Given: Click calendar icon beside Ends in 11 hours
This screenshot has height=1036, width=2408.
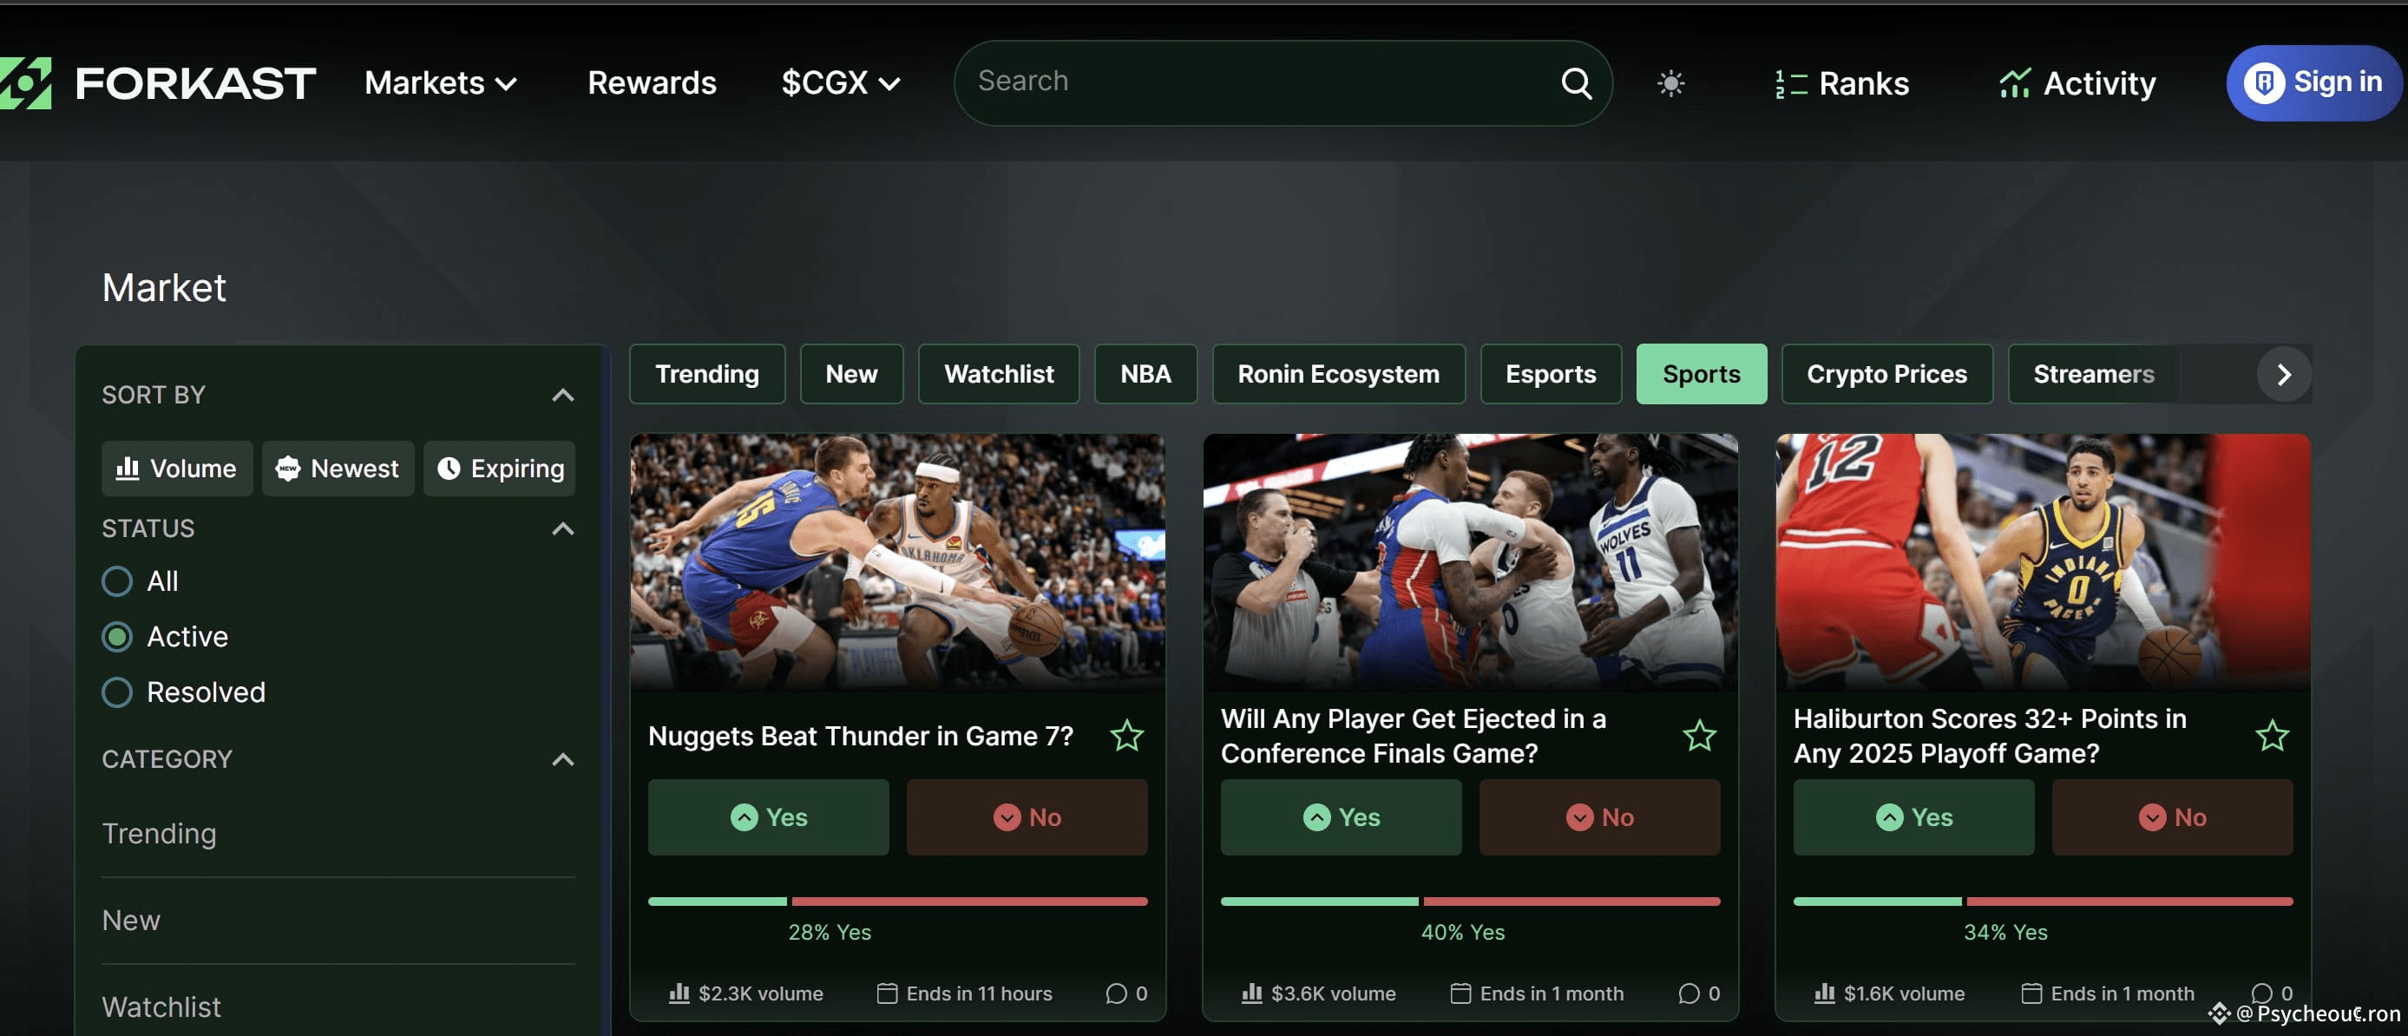Looking at the screenshot, I should point(887,993).
